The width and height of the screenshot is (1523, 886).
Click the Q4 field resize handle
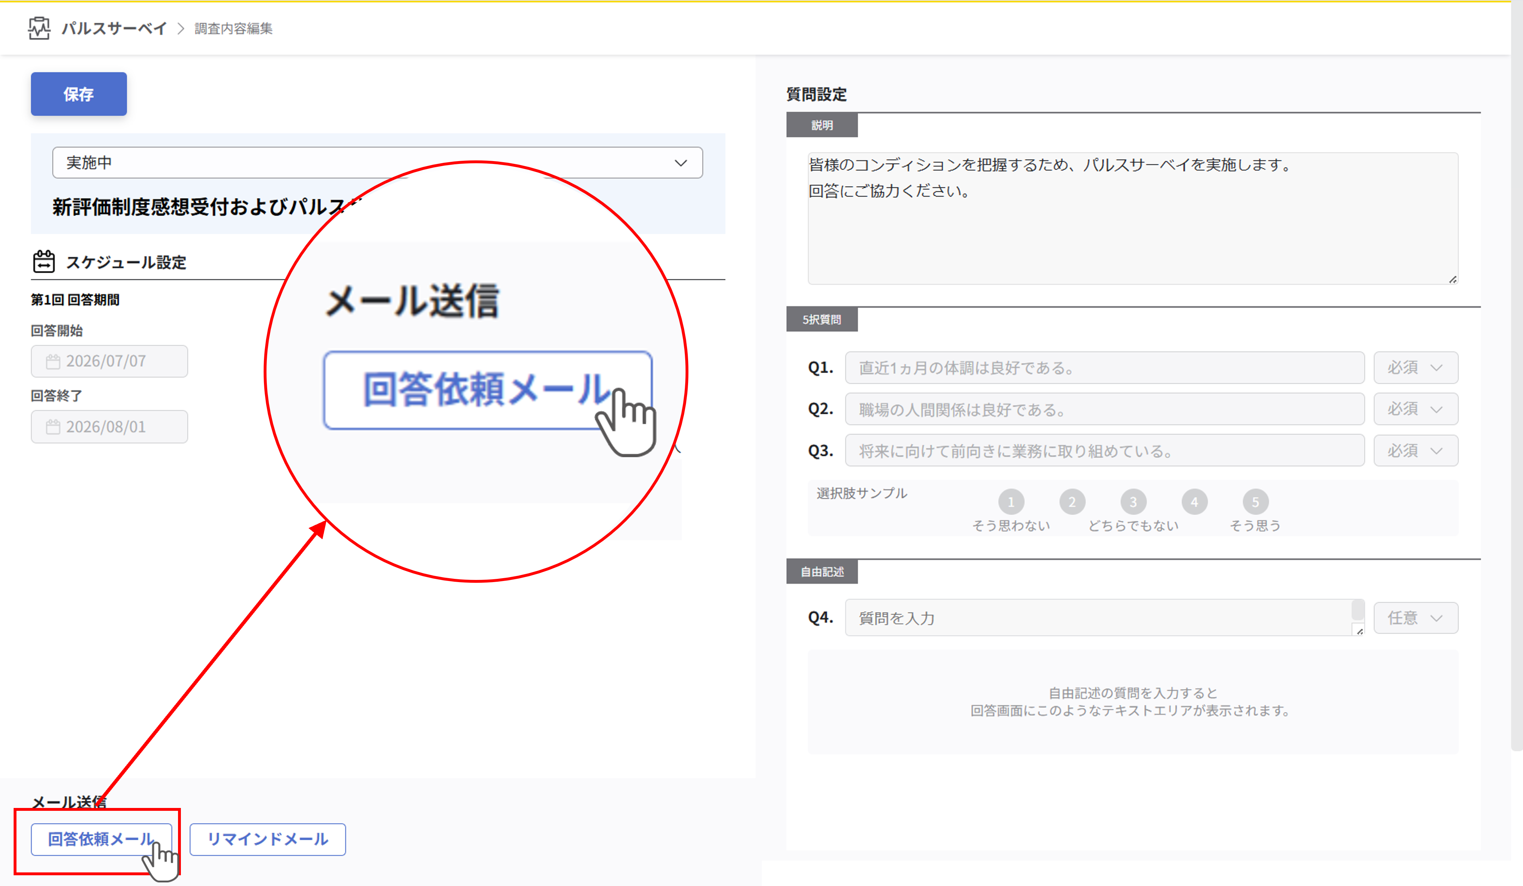click(1359, 630)
